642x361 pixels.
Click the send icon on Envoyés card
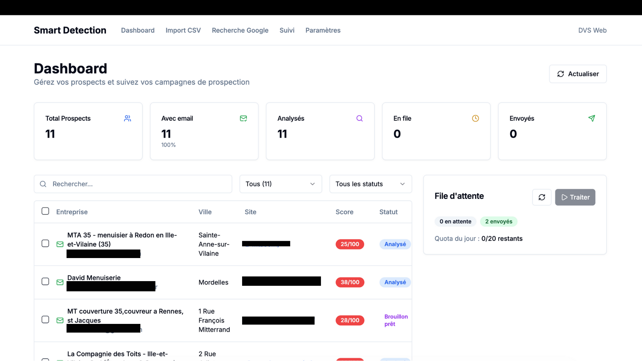(x=592, y=118)
